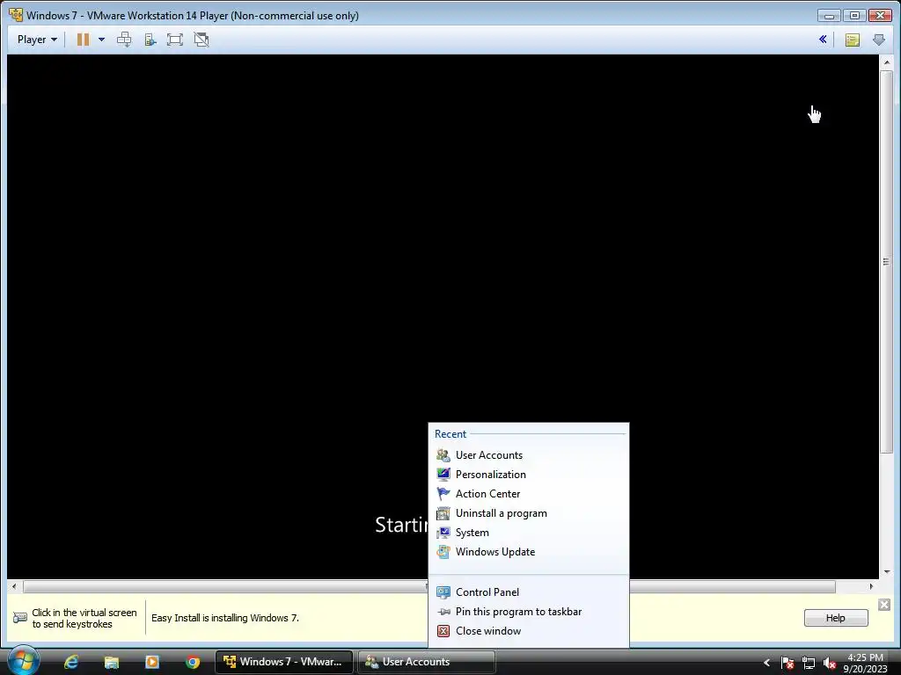Open Personalization from Recent list
This screenshot has width=901, height=675.
click(x=529, y=475)
